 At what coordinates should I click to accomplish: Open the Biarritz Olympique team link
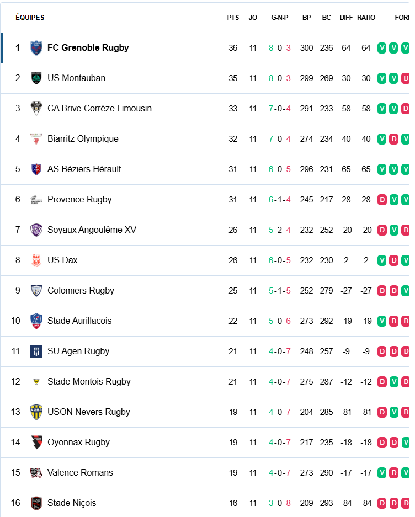point(83,139)
